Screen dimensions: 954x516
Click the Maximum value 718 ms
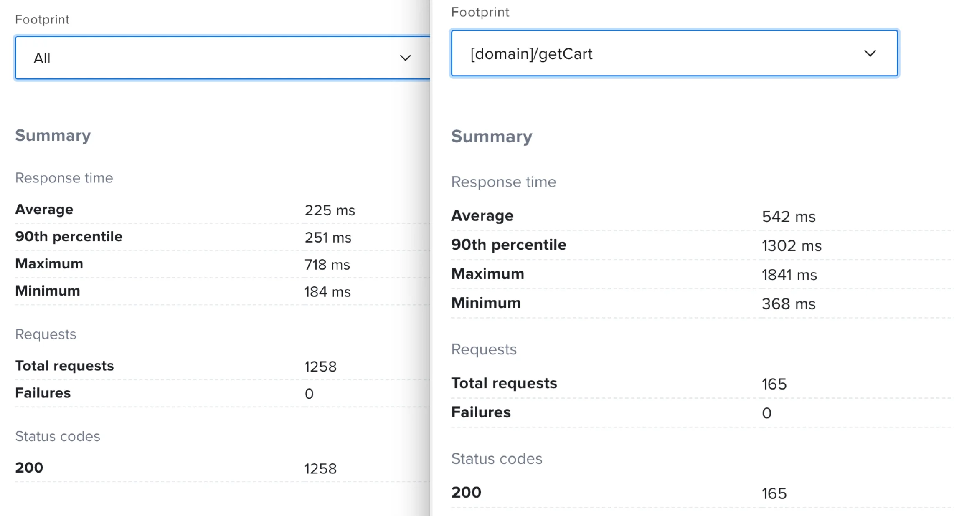coord(327,264)
